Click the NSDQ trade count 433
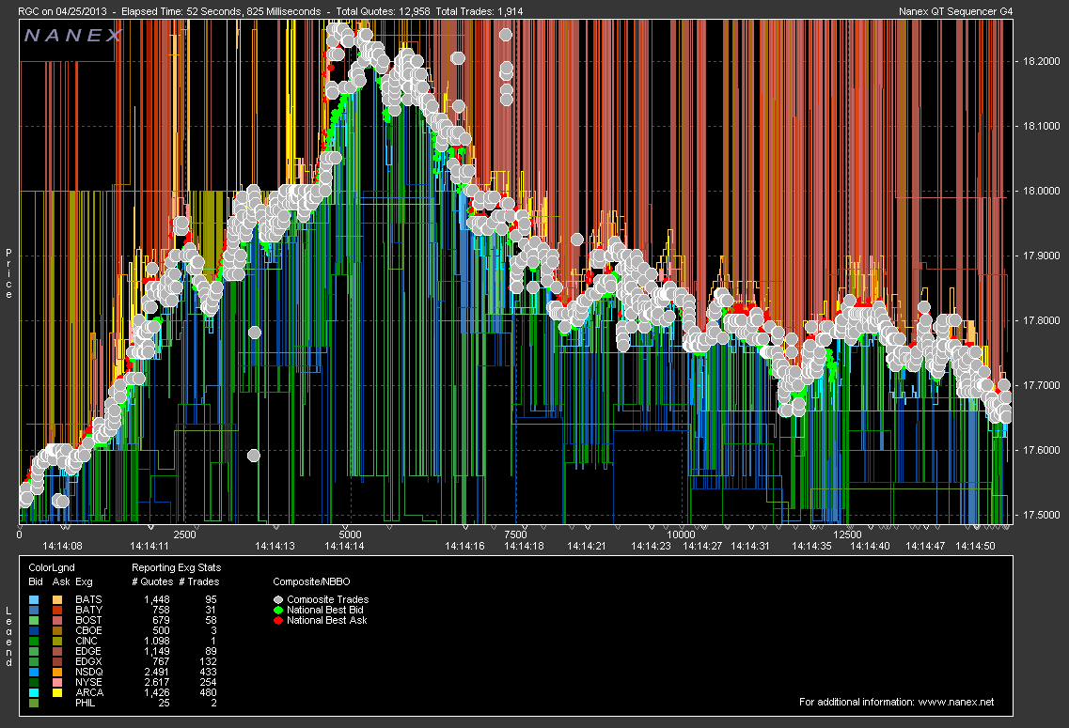Viewport: 1069px width, 728px height. tap(207, 673)
